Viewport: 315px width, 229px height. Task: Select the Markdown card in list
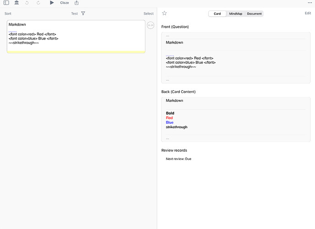(76, 36)
